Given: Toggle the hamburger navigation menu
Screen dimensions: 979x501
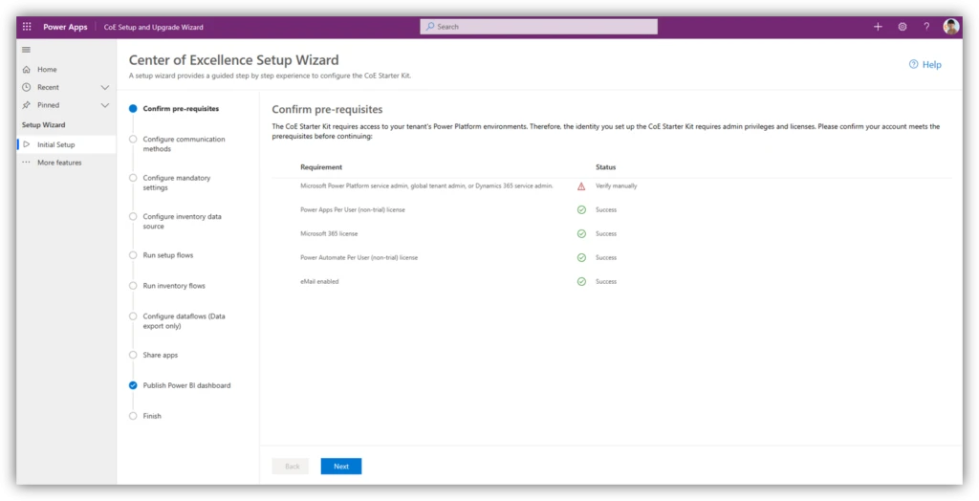Looking at the screenshot, I should tap(26, 50).
